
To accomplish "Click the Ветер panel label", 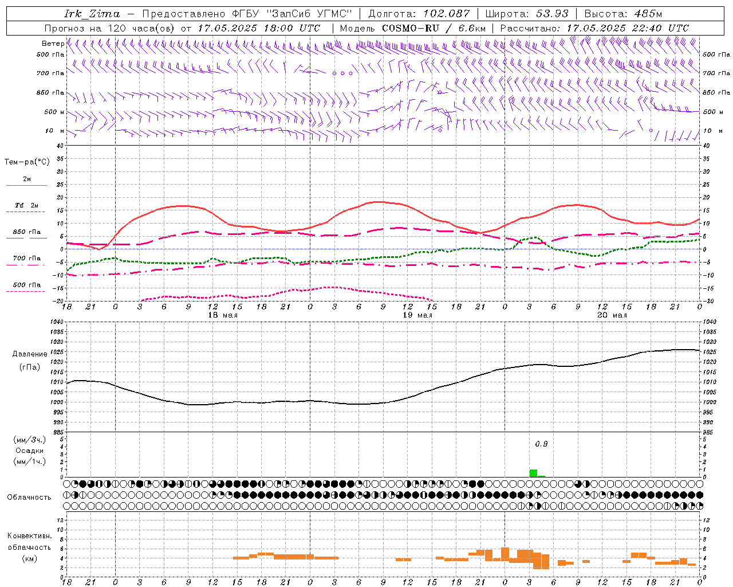I will pyautogui.click(x=53, y=44).
